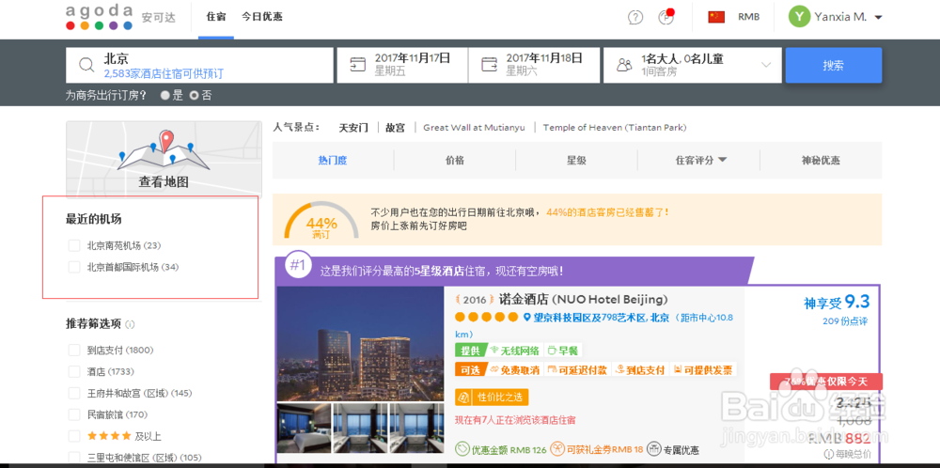Click the 性价比之选 badge

[x=492, y=397]
